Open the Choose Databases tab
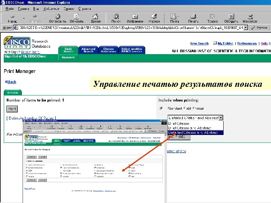 108,50
